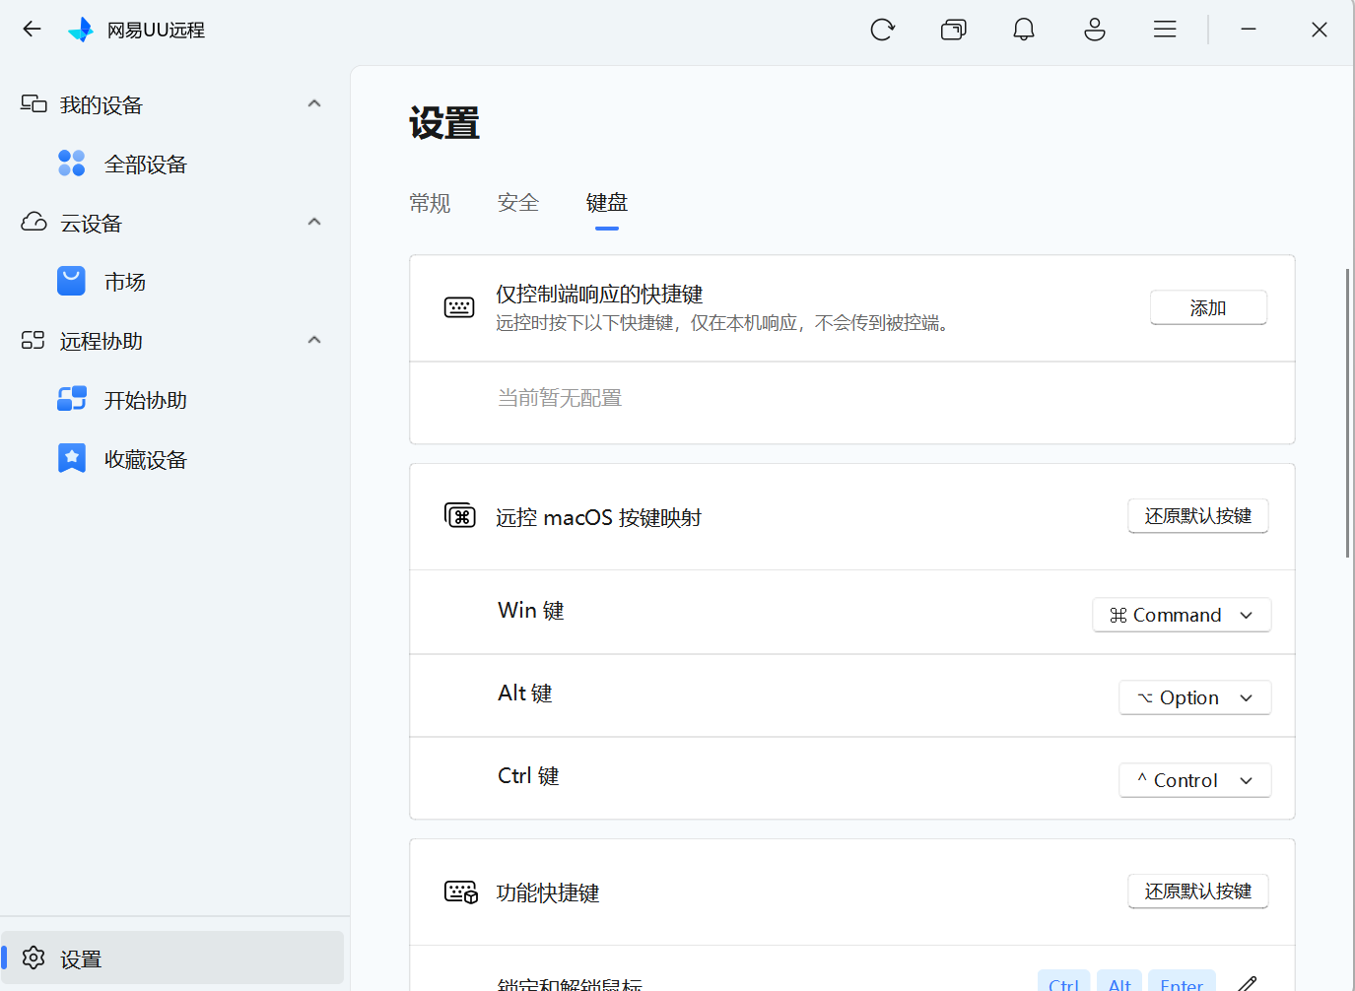Close the 网易UU远程 window

[x=1320, y=30]
